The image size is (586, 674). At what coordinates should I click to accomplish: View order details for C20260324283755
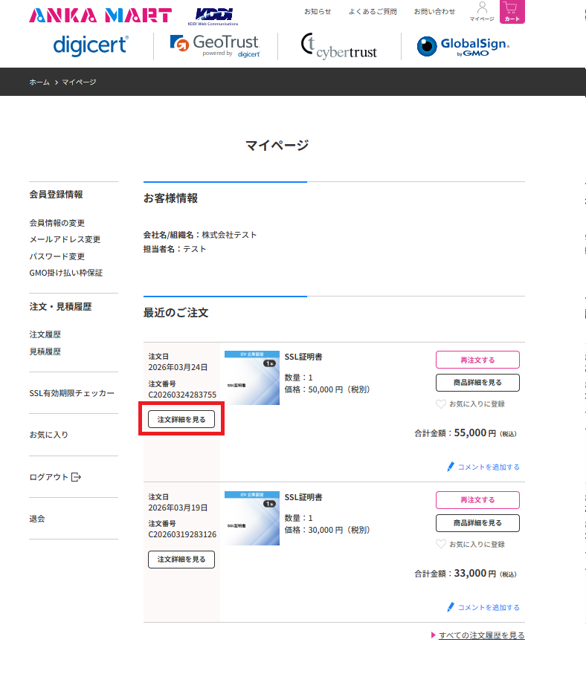[x=181, y=419]
